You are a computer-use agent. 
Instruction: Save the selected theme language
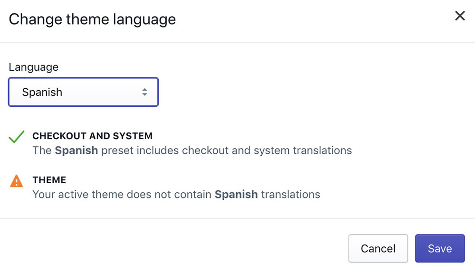coord(439,248)
